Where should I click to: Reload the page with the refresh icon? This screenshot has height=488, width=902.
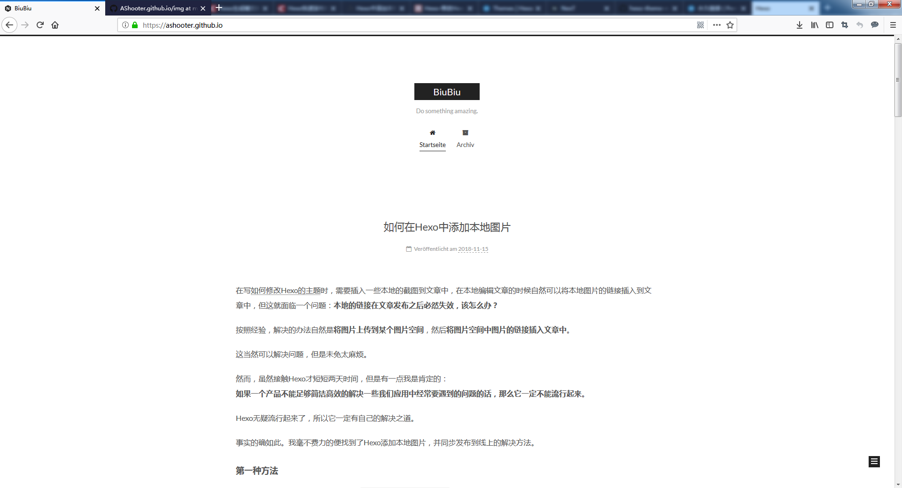pyautogui.click(x=40, y=25)
